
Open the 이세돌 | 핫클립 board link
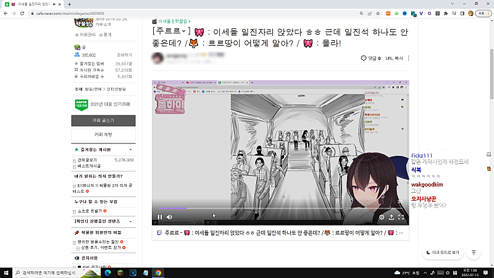[174, 22]
